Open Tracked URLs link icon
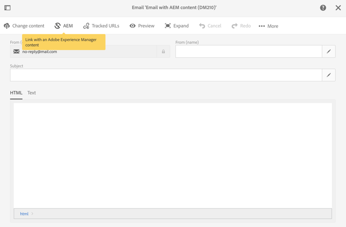The height and width of the screenshot is (227, 346). pos(86,26)
